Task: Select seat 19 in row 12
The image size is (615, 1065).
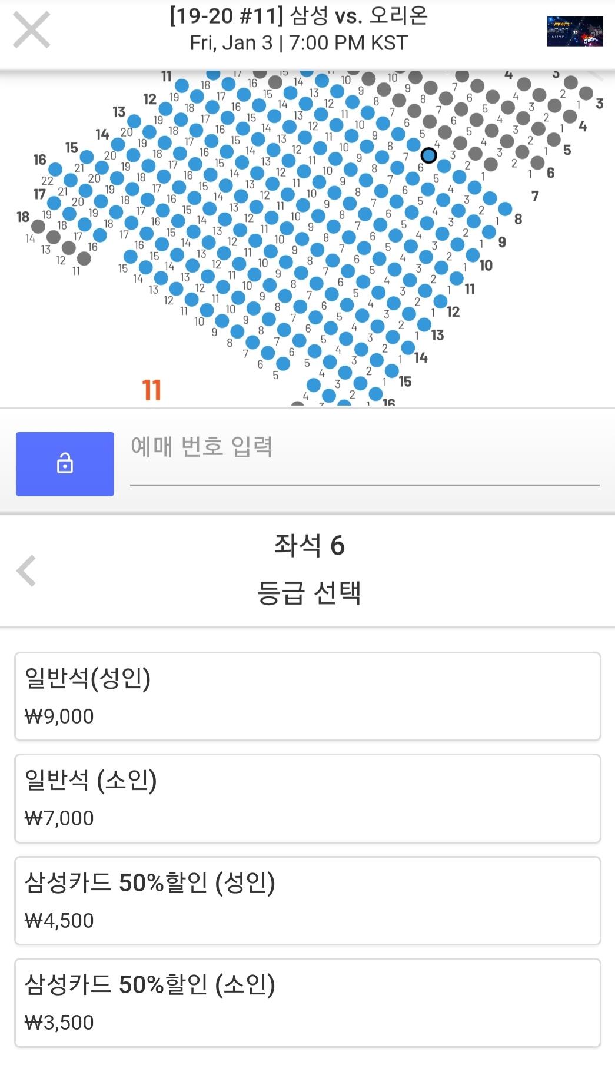Action: click(165, 110)
